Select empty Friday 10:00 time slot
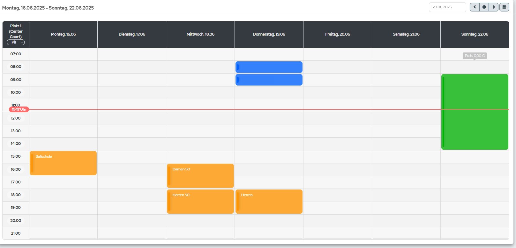516x248 pixels. [x=338, y=93]
